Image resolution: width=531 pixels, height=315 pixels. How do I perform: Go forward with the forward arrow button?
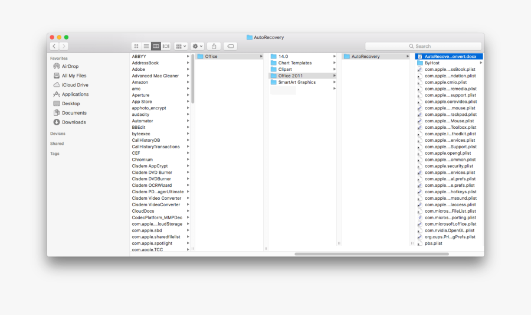64,46
